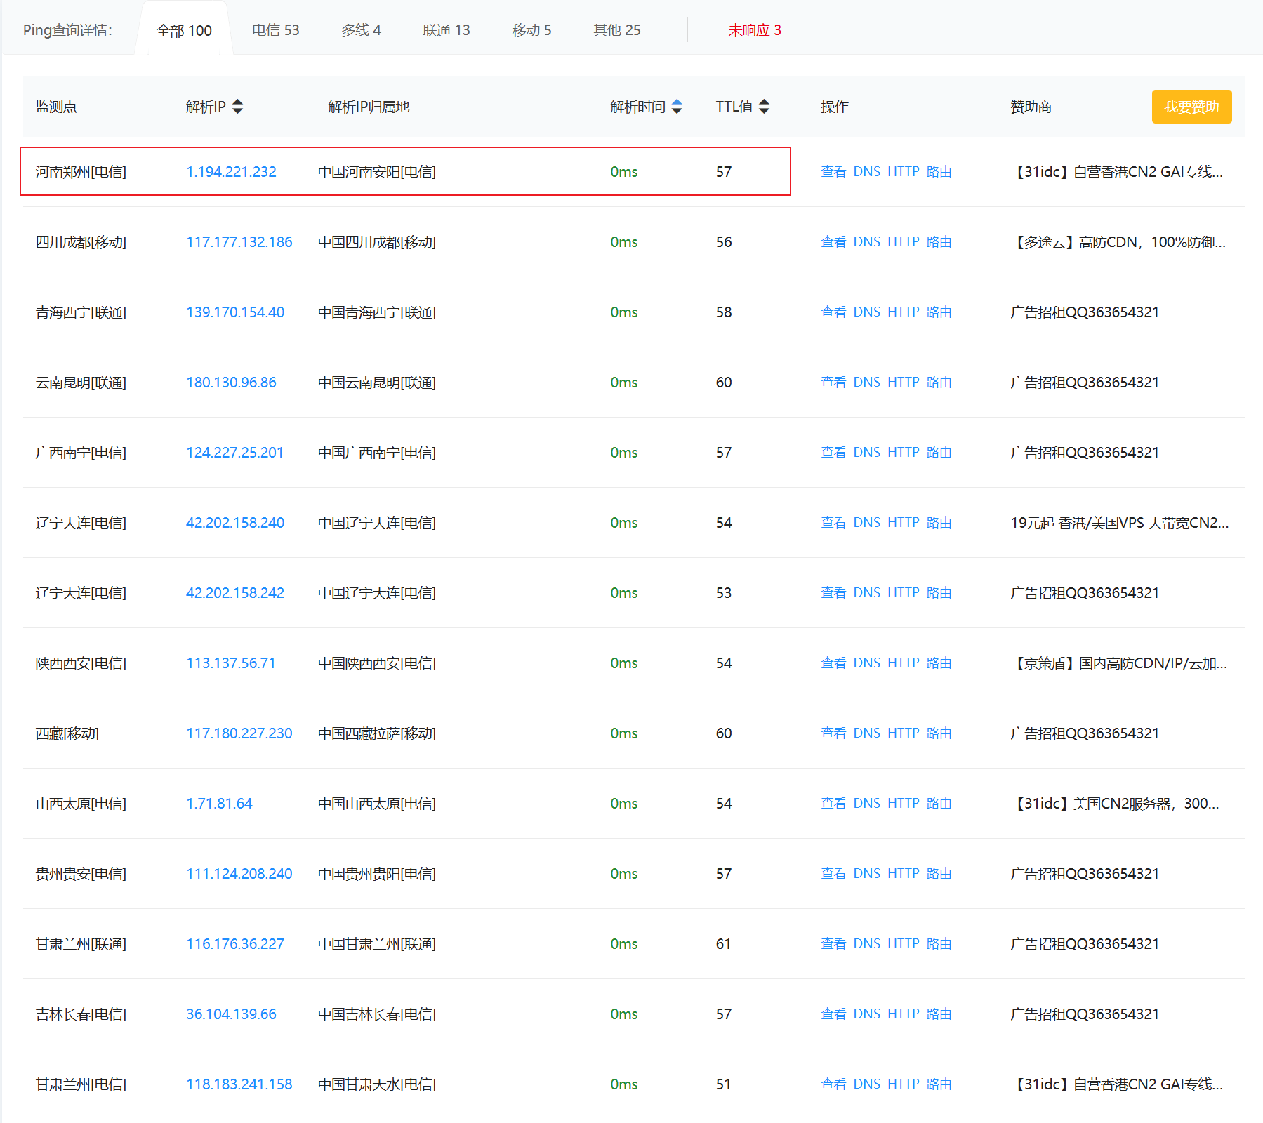Open DNS lookup for 青海西宁[联通] row

pyautogui.click(x=866, y=312)
